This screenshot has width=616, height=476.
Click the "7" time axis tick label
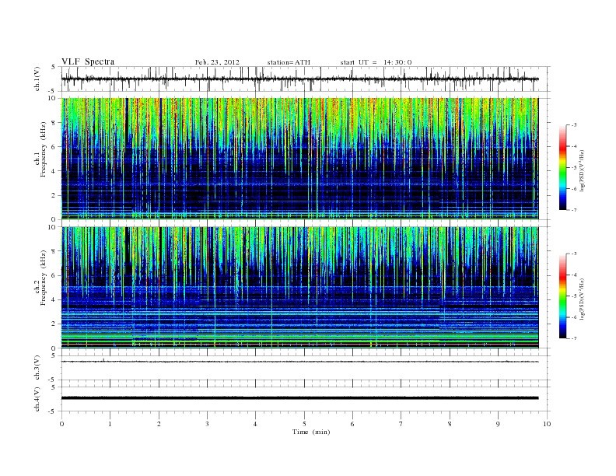401,424
